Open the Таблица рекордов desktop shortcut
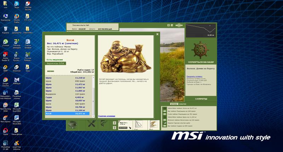The image size is (283, 152). coord(17,44)
